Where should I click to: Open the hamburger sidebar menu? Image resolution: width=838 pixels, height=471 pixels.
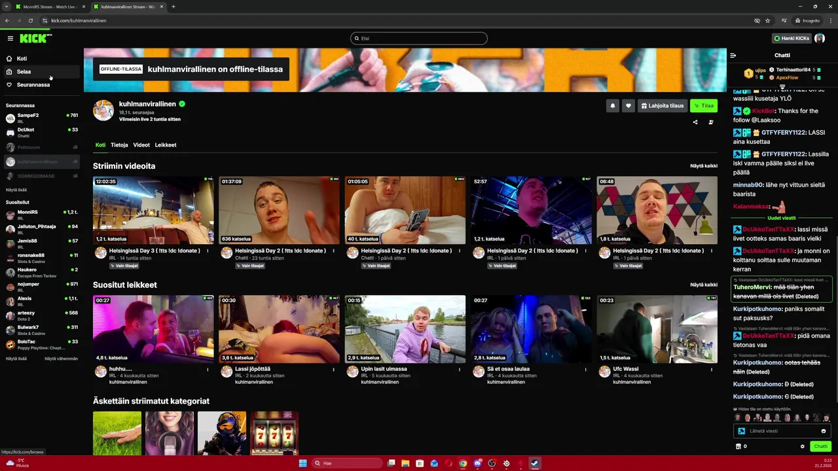[x=10, y=39]
